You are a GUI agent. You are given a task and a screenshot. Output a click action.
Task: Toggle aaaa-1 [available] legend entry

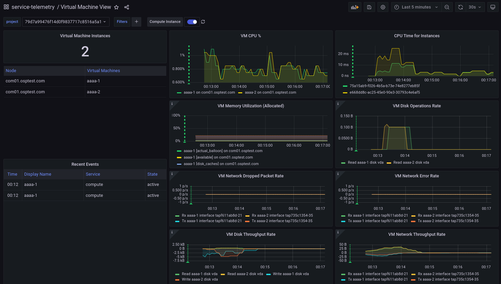[218, 157]
